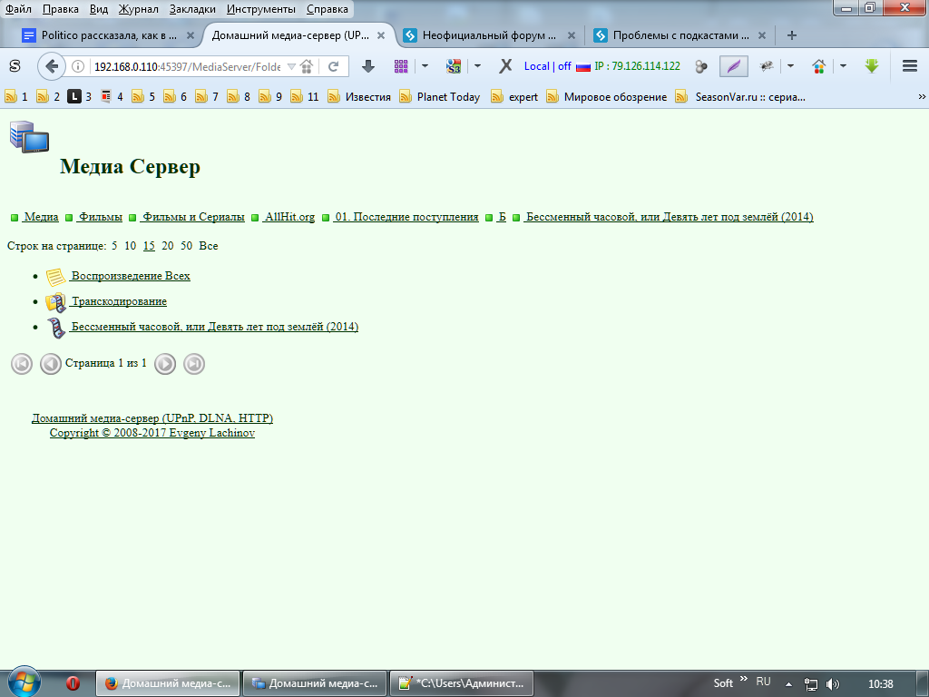The height and width of the screenshot is (697, 929).
Task: Expand the address bar history dropdown
Action: click(x=290, y=66)
